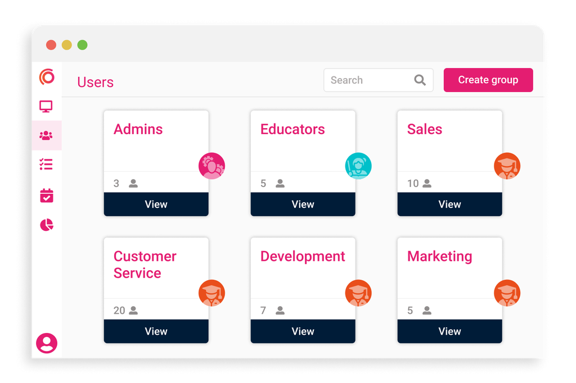Open the Users section icon in the sidebar
Image resolution: width=576 pixels, height=383 pixels.
click(x=47, y=135)
